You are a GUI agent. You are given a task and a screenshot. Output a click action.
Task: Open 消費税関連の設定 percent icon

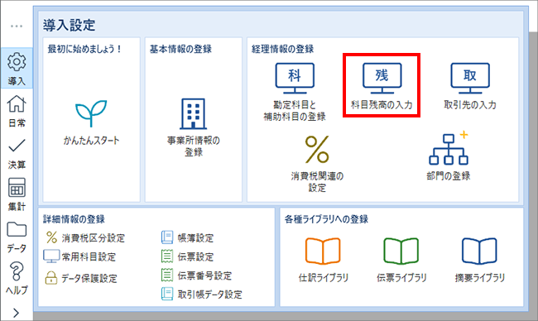[317, 149]
